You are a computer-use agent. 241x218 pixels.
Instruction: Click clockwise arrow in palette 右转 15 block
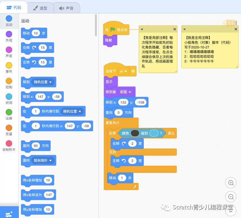34,48
